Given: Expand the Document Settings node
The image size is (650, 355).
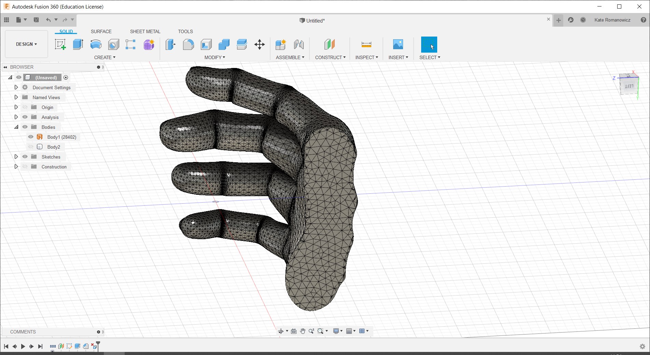Looking at the screenshot, I should (16, 87).
